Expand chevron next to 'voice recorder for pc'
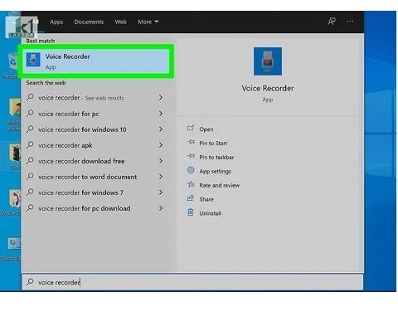 (x=161, y=114)
